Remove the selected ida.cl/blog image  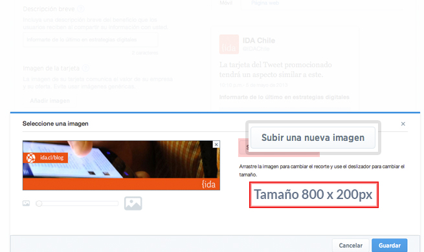[x=216, y=145]
